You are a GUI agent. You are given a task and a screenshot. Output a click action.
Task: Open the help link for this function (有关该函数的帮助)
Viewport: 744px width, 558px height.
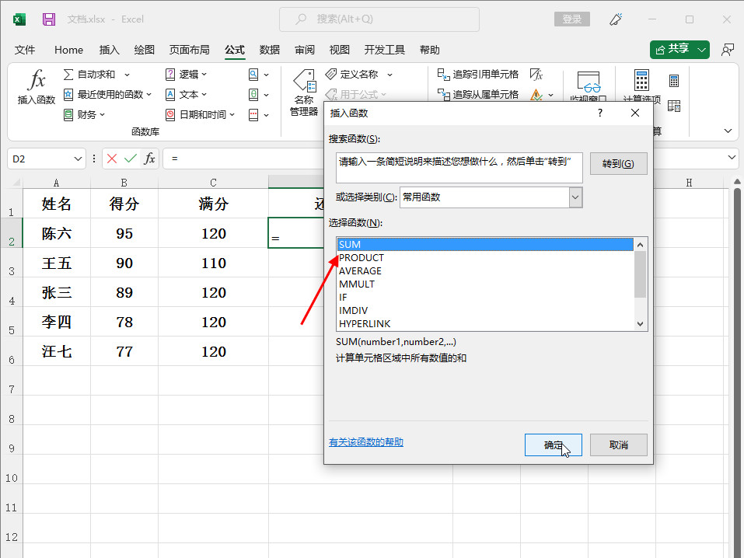[365, 443]
